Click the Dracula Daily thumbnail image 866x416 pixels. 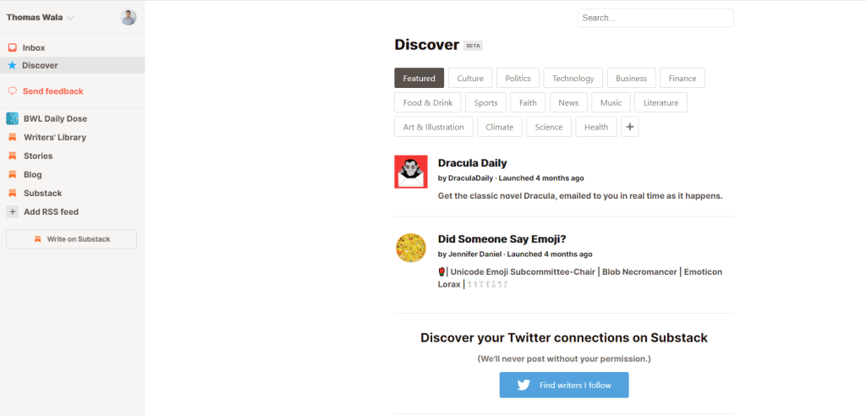click(411, 172)
